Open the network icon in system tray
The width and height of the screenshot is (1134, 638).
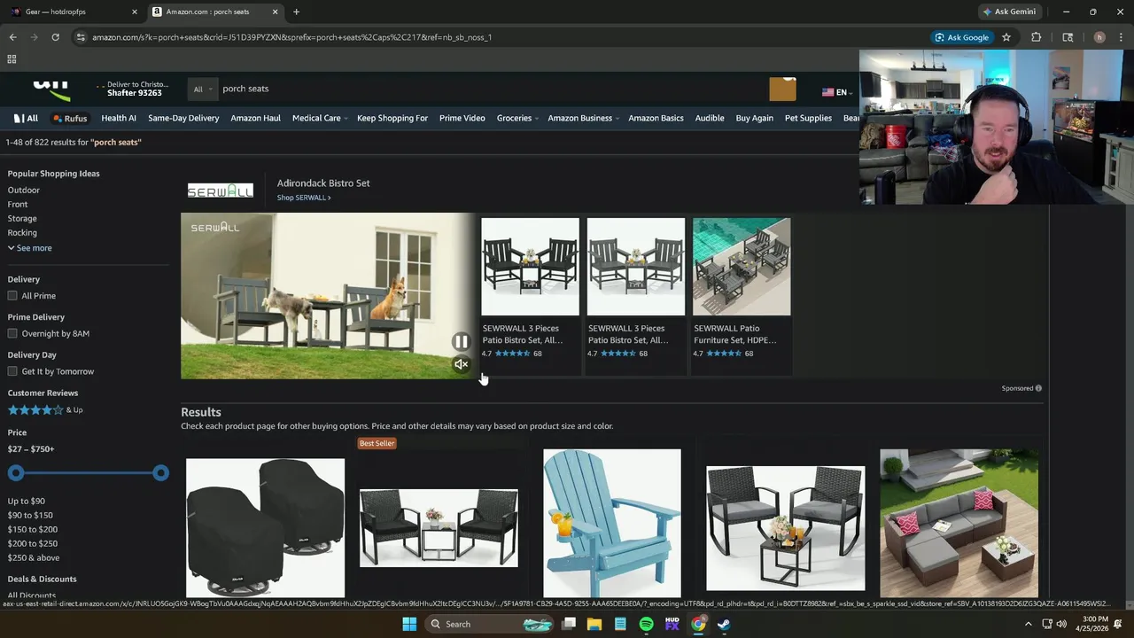[1045, 624]
